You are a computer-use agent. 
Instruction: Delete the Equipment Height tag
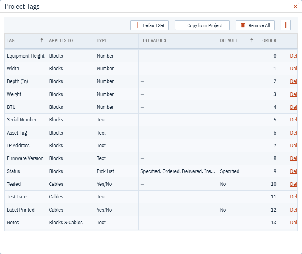coord(294,56)
